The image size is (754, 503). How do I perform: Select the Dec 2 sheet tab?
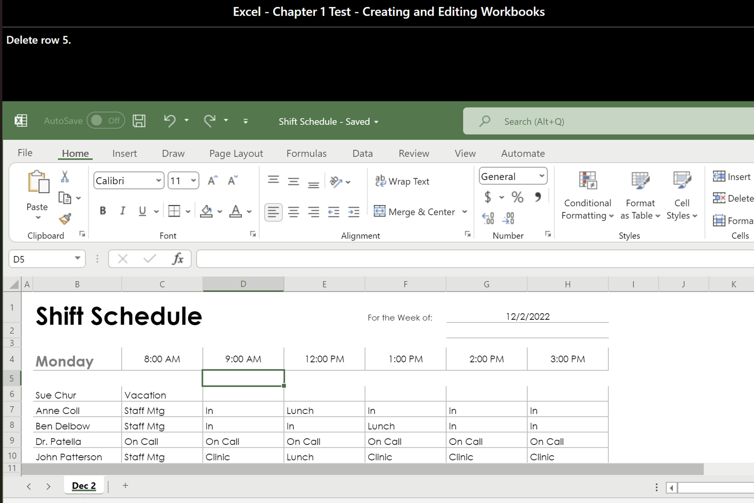click(x=84, y=485)
